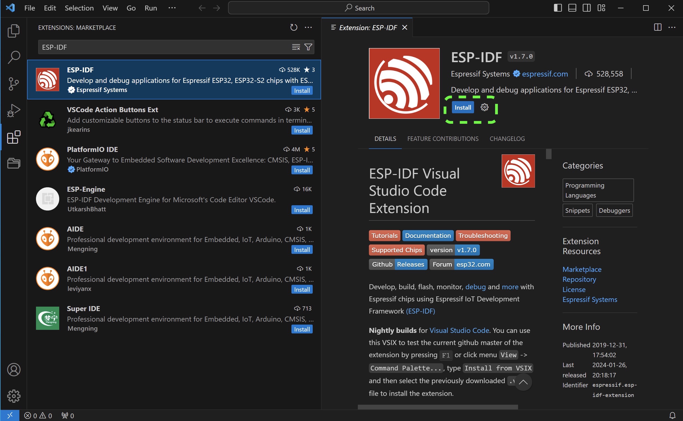683x421 pixels.
Task: Open the View menu
Action: click(x=110, y=8)
